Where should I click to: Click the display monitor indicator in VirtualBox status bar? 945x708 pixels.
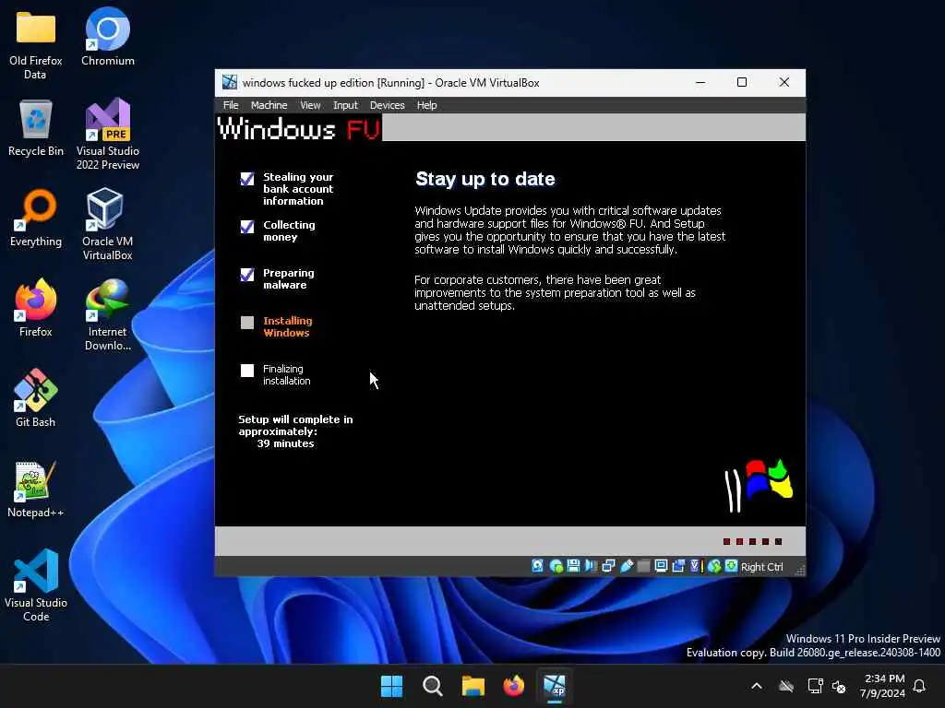click(x=661, y=566)
